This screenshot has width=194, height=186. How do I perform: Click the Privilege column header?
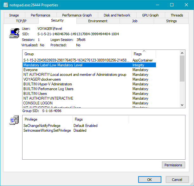point(48,119)
